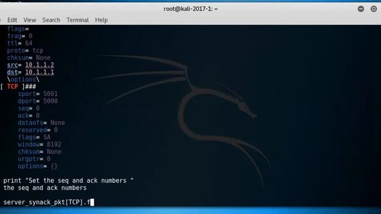Click the sport= 5001 line
This screenshot has height=214, width=381.
tap(38, 94)
